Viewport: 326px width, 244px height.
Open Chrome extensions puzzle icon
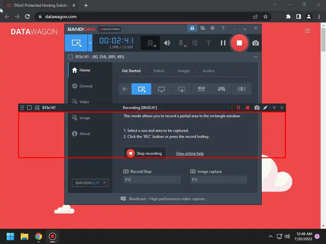tap(288, 17)
